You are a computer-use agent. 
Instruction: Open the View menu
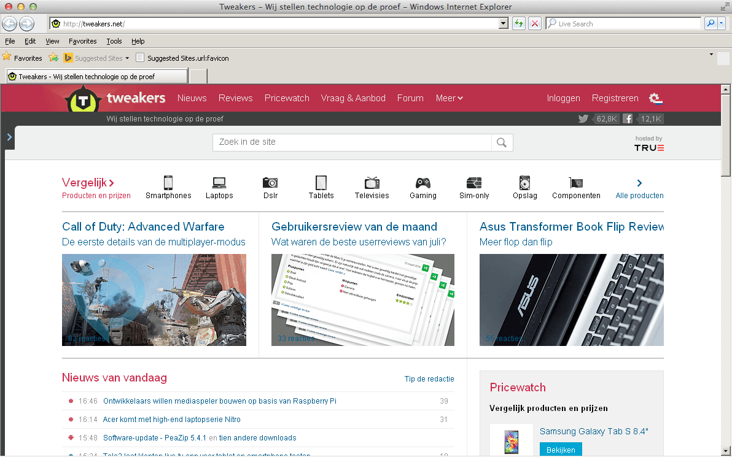click(52, 41)
